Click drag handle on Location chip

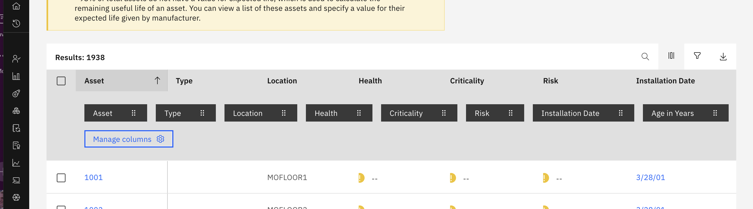pyautogui.click(x=283, y=113)
